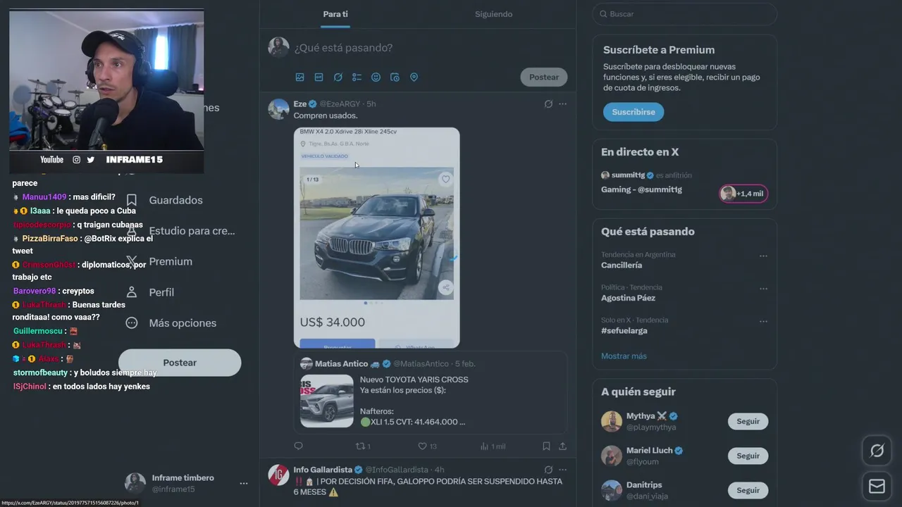Viewport: 902px width, 507px height.
Task: Click the Suscribirse Premium button
Action: pos(634,112)
